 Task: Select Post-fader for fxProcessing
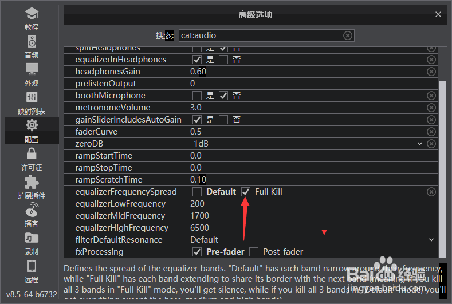click(254, 252)
